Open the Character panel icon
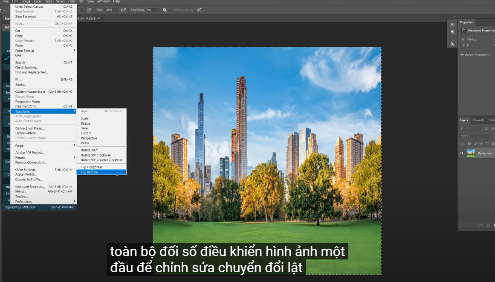 pyautogui.click(x=452, y=25)
